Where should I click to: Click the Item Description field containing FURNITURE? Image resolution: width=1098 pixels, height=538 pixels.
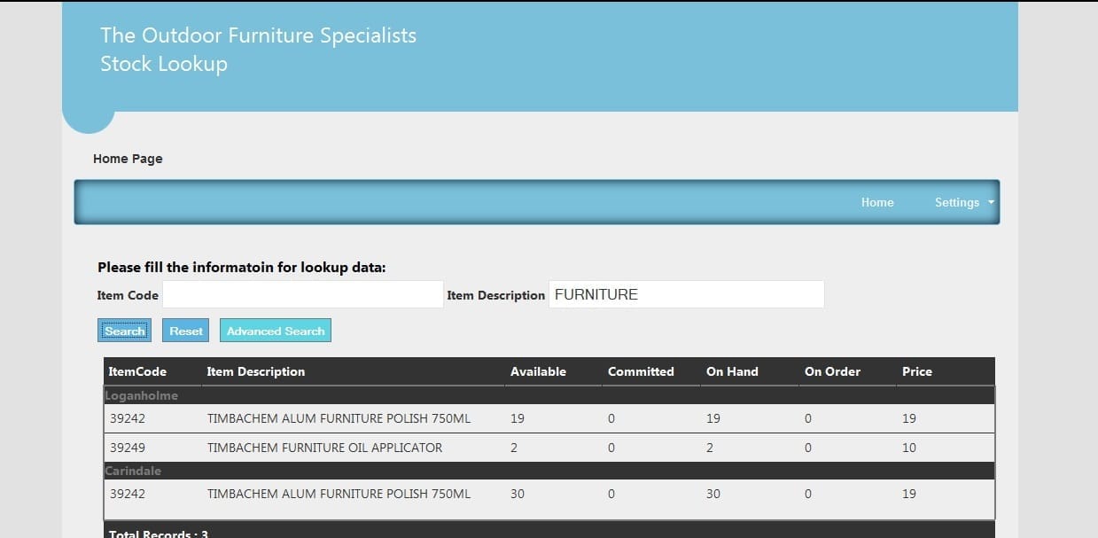[686, 294]
